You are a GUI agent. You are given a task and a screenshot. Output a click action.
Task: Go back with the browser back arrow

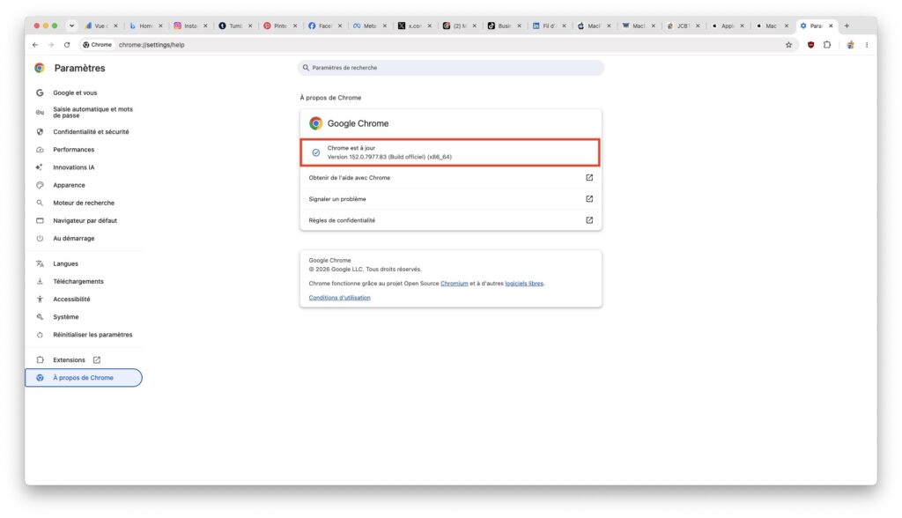[35, 45]
